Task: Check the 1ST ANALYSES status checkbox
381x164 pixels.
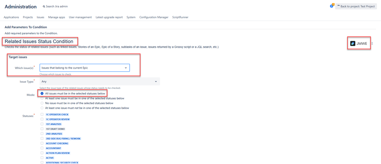Action: [x=42, y=124]
